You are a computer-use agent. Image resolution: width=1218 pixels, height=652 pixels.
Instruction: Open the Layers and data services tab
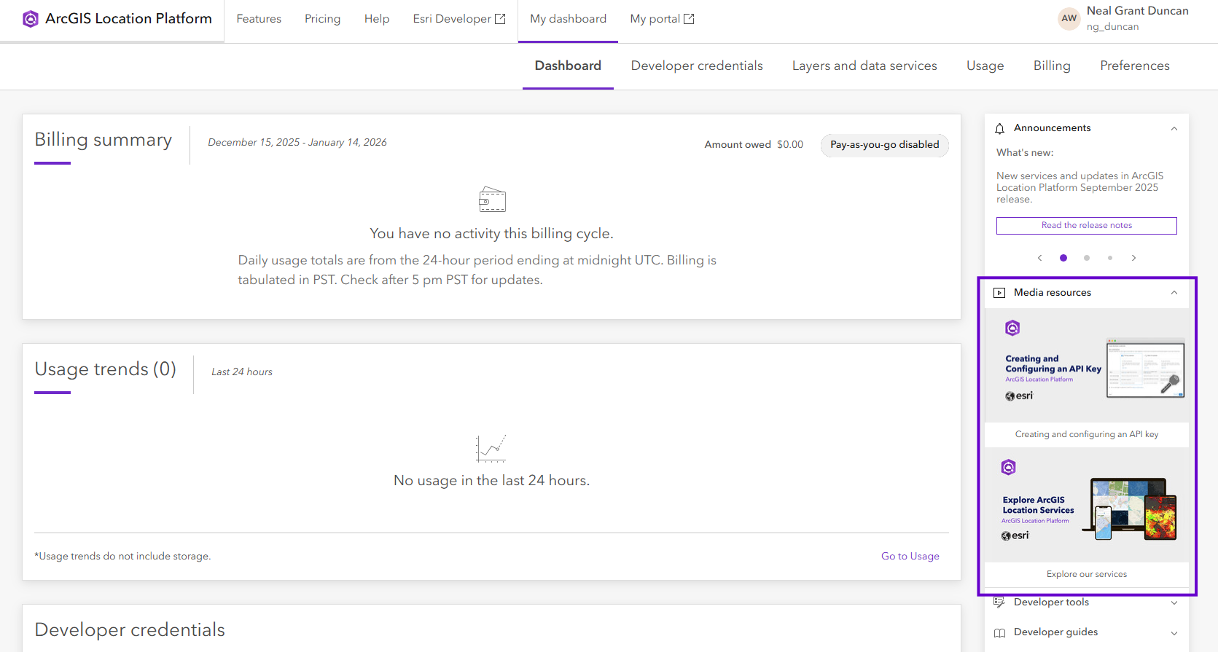point(864,66)
